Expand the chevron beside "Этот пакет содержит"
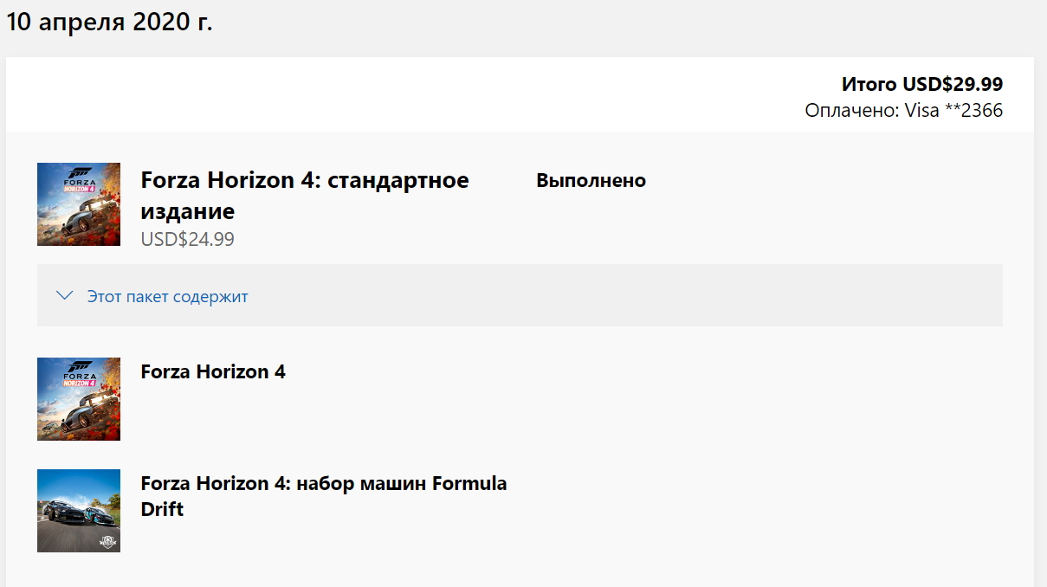 point(64,296)
